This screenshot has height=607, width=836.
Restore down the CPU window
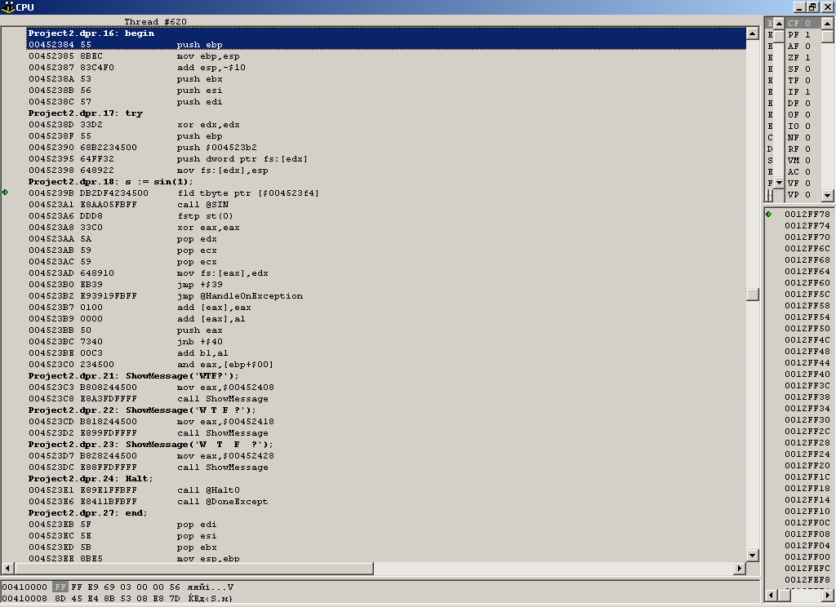812,7
